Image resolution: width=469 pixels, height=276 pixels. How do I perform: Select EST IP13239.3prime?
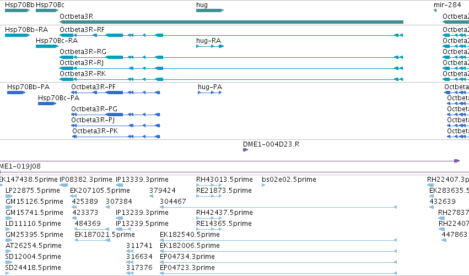click(x=142, y=213)
